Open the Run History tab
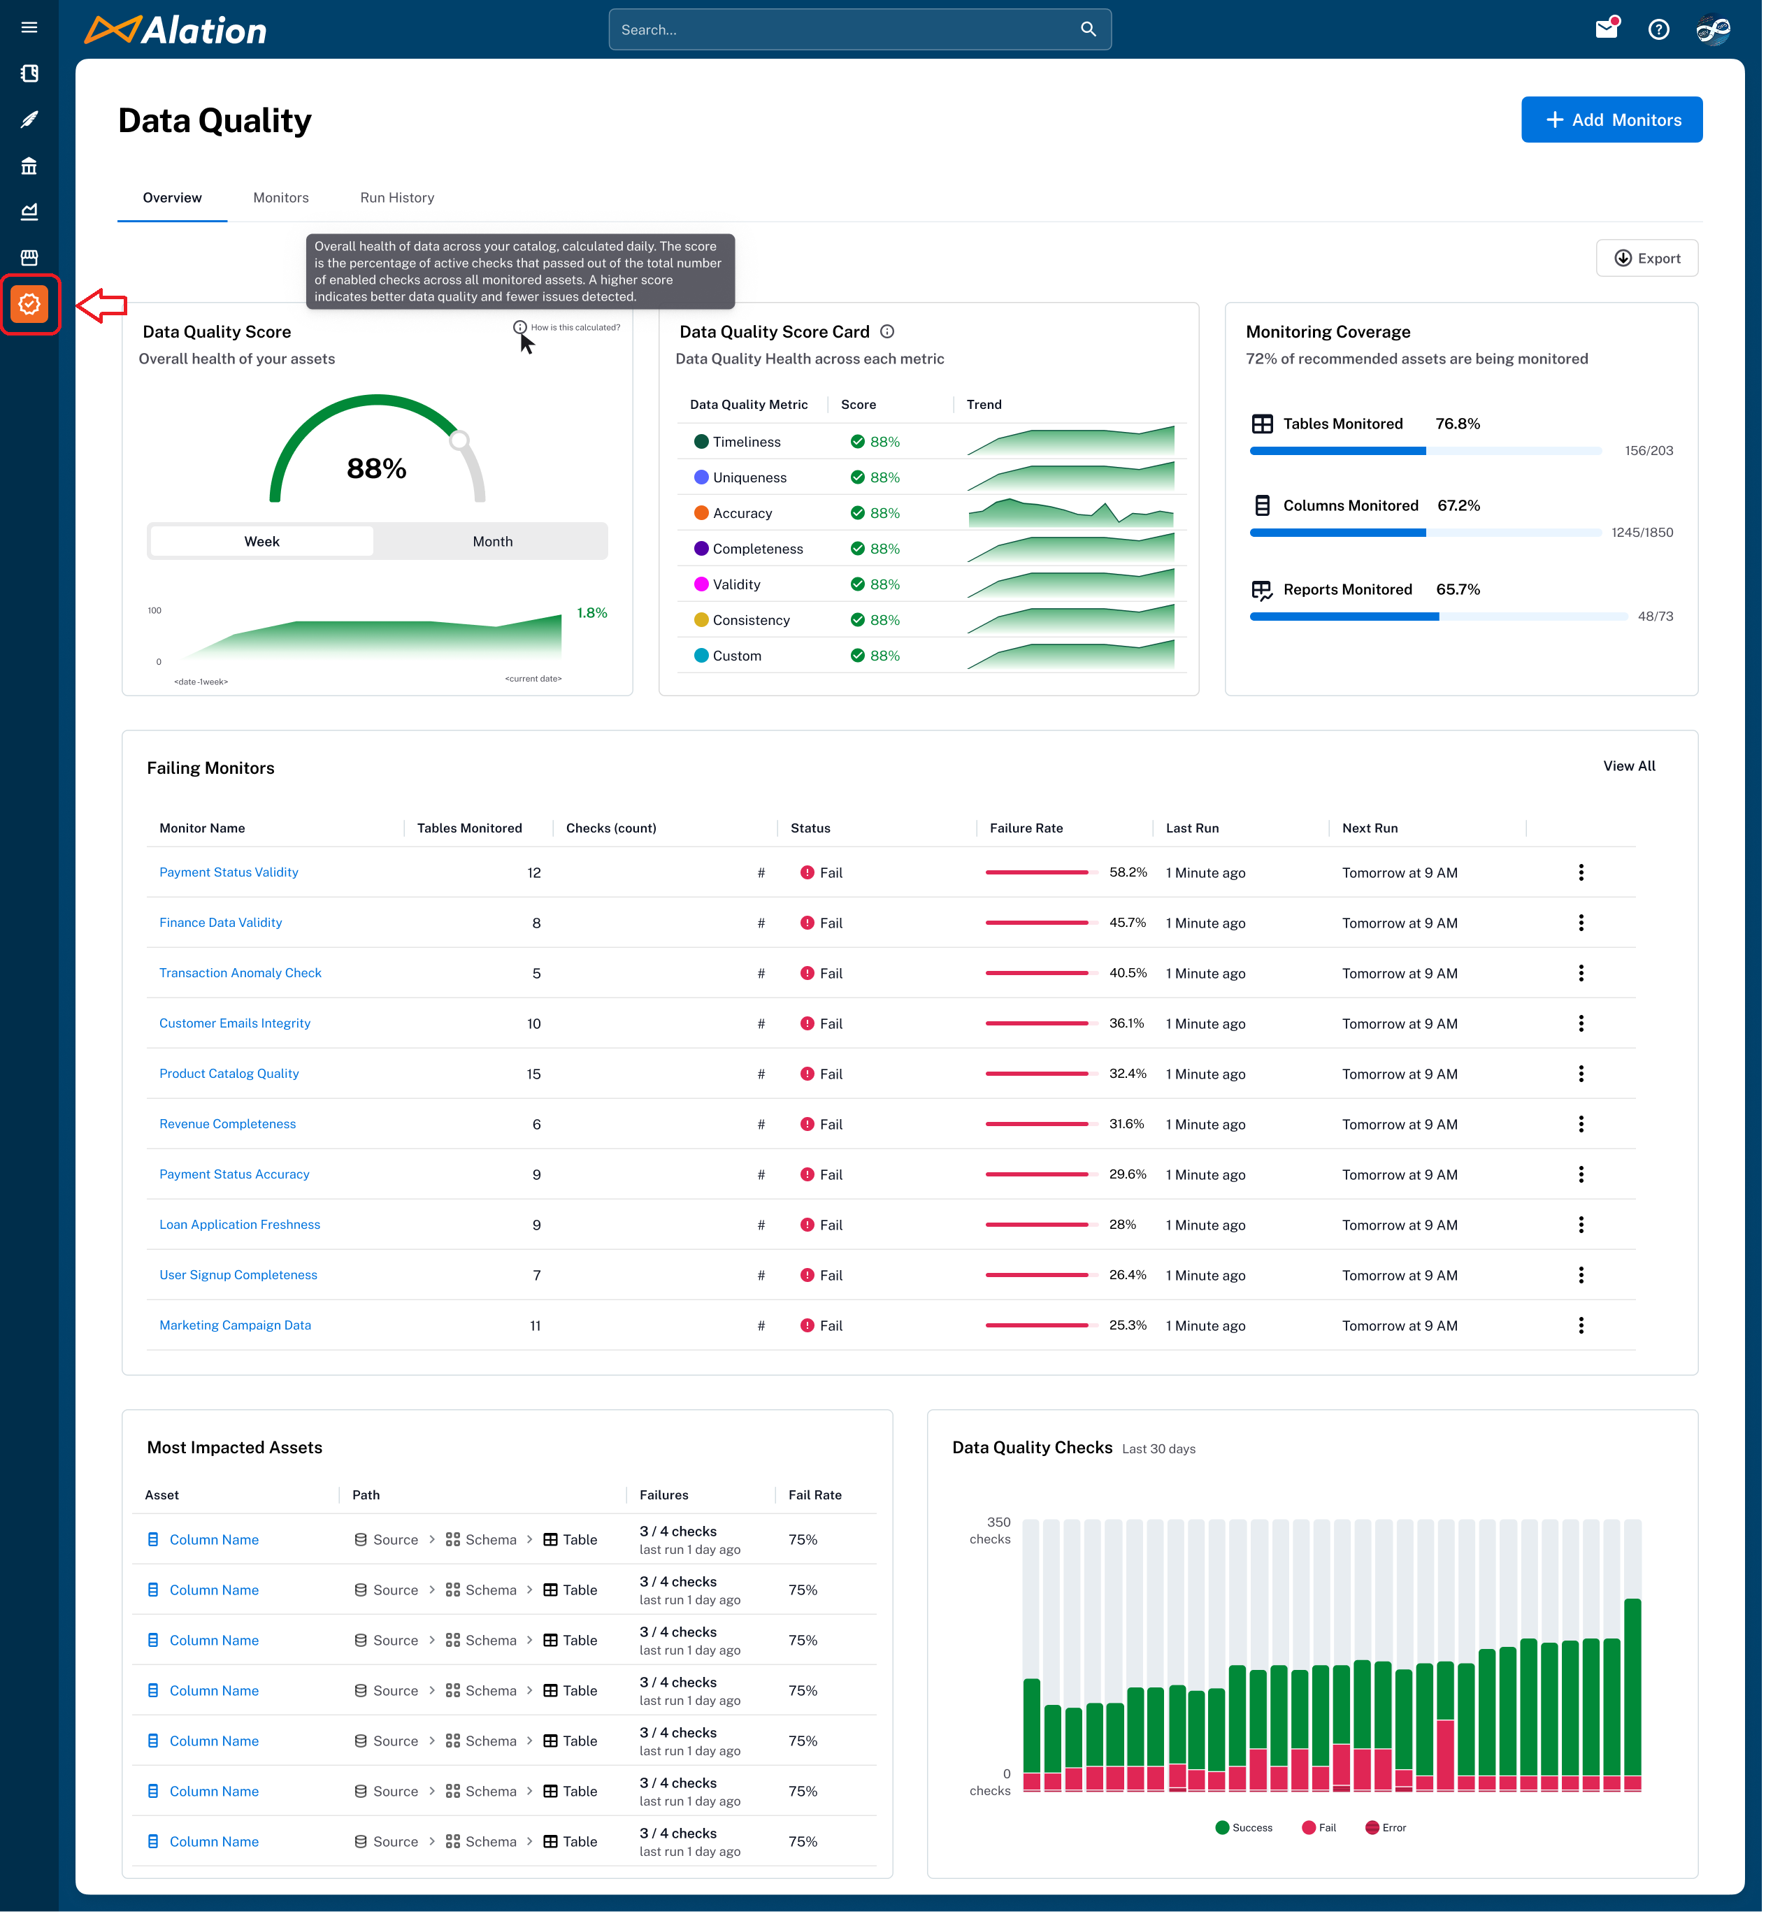 pos(396,198)
